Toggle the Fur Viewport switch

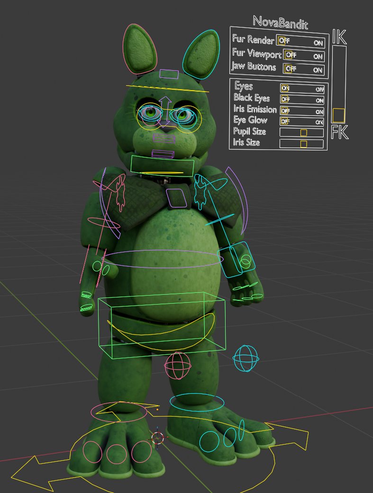point(304,56)
